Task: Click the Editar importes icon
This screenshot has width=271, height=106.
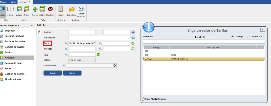Action: click(81, 9)
